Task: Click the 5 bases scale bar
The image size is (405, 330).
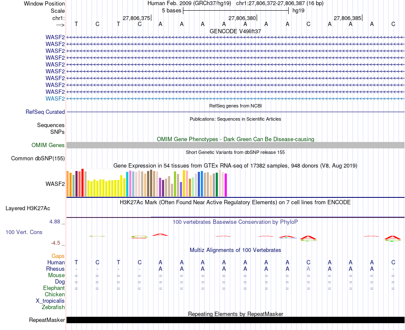Action: click(236, 11)
